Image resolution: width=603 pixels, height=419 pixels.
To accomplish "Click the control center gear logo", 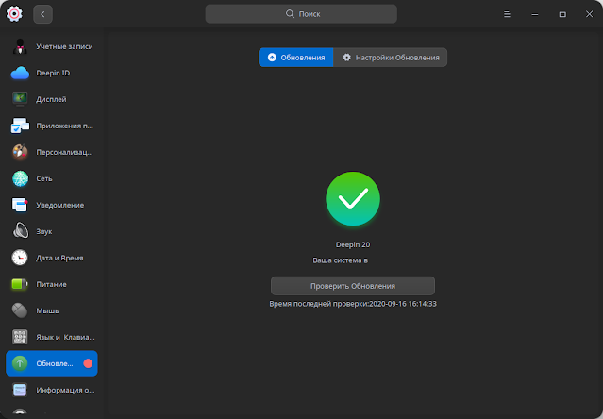I will pyautogui.click(x=14, y=14).
